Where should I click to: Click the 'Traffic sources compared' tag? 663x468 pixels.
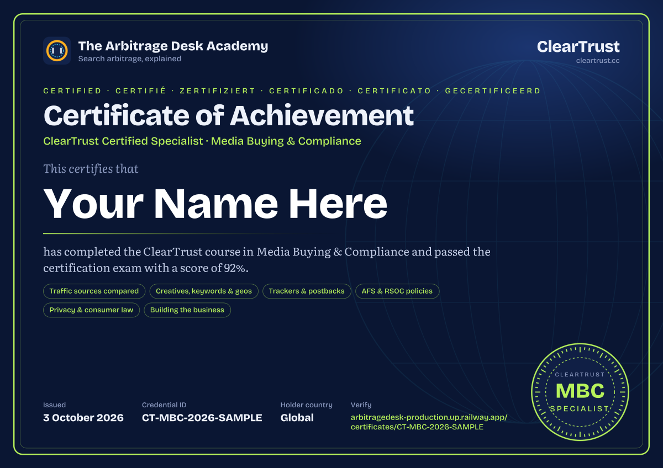pyautogui.click(x=94, y=291)
